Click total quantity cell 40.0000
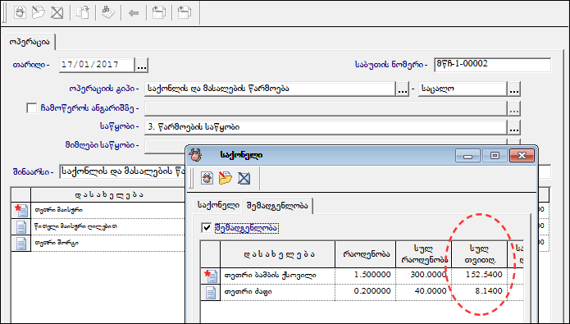The width and height of the screenshot is (570, 324). [423, 292]
